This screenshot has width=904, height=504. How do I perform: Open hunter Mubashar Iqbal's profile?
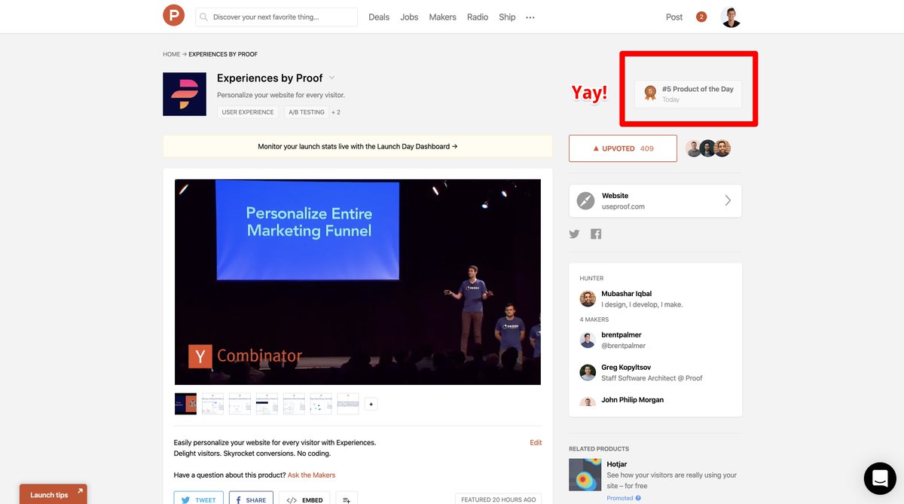pyautogui.click(x=627, y=294)
